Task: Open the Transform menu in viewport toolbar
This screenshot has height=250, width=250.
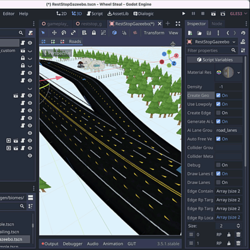Action: 154,33
